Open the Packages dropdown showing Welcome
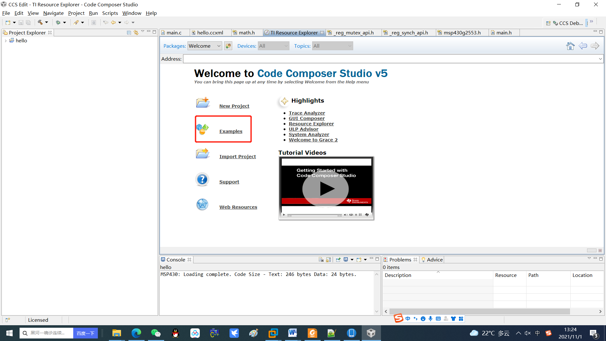 (205, 46)
